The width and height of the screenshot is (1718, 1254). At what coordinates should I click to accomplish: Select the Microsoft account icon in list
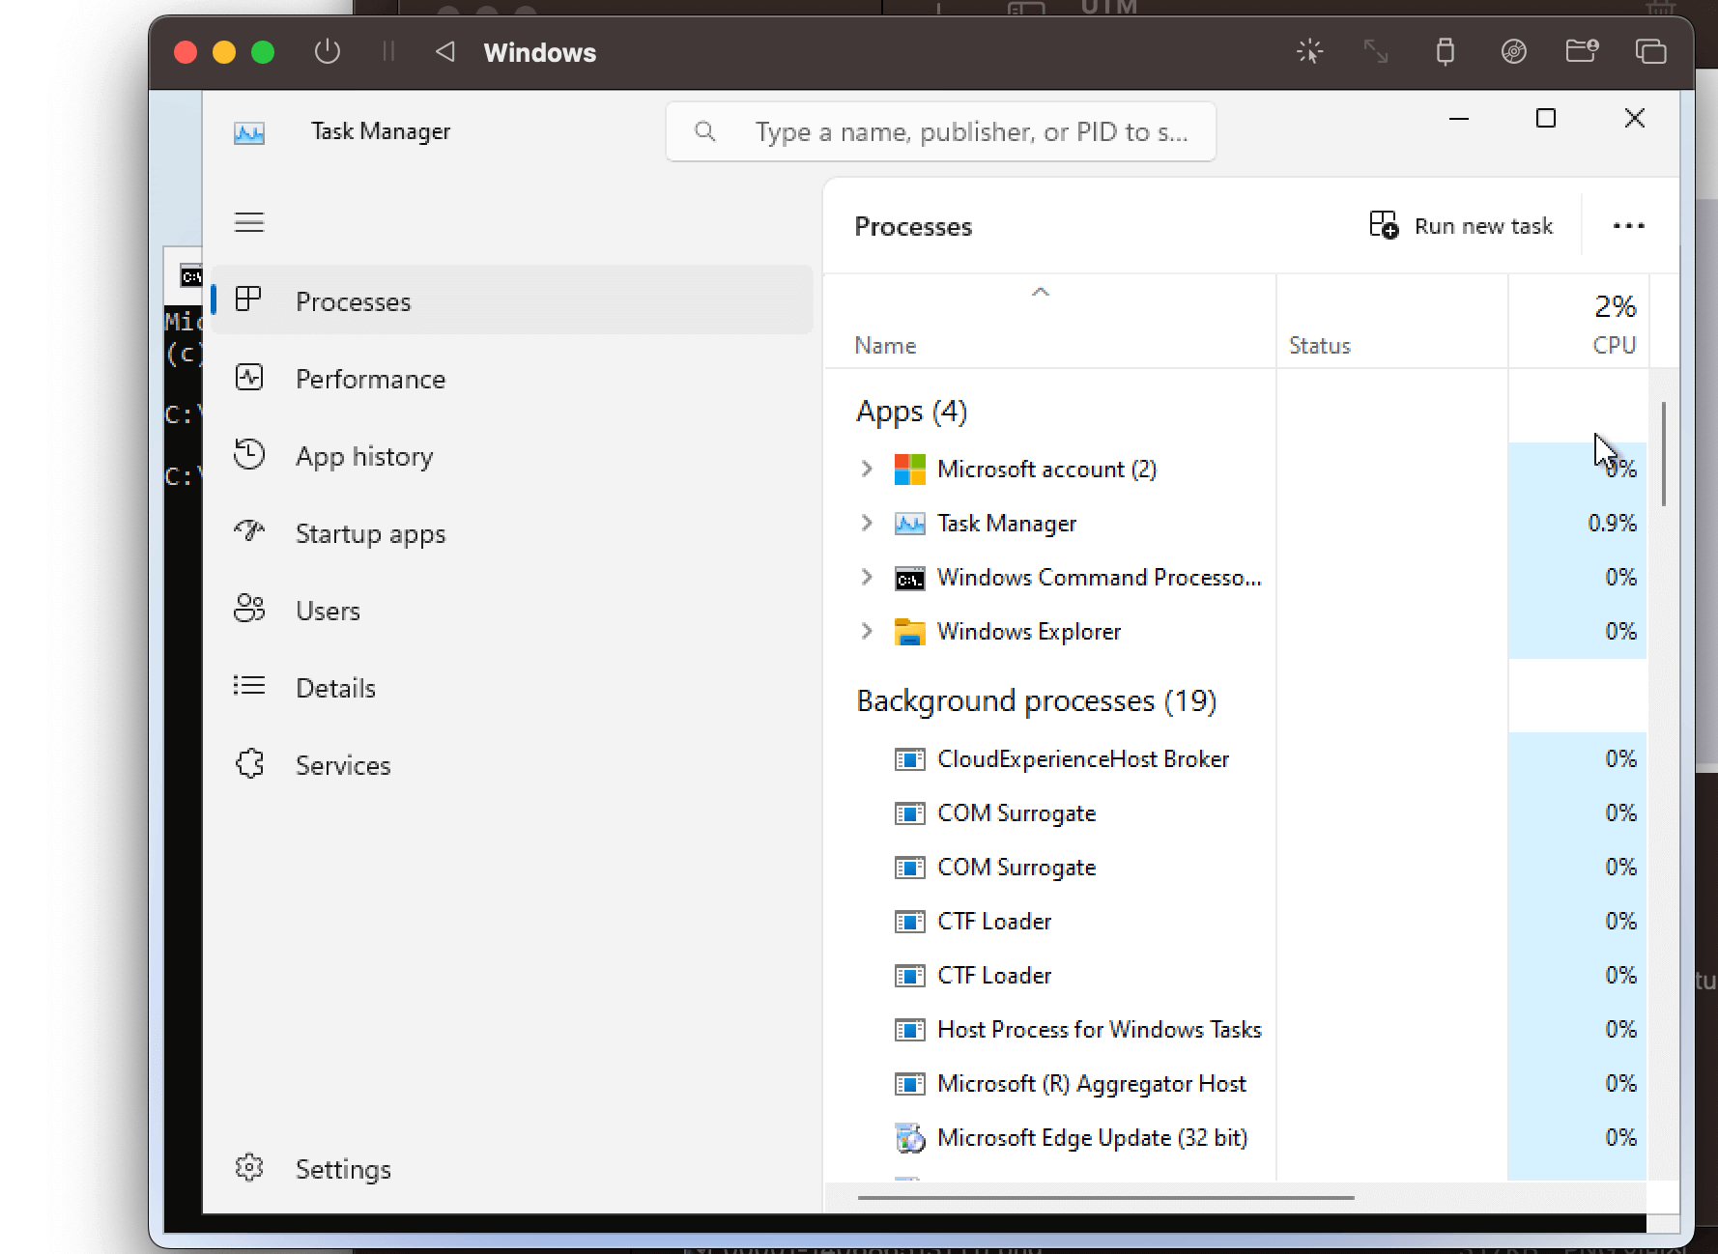pyautogui.click(x=910, y=470)
